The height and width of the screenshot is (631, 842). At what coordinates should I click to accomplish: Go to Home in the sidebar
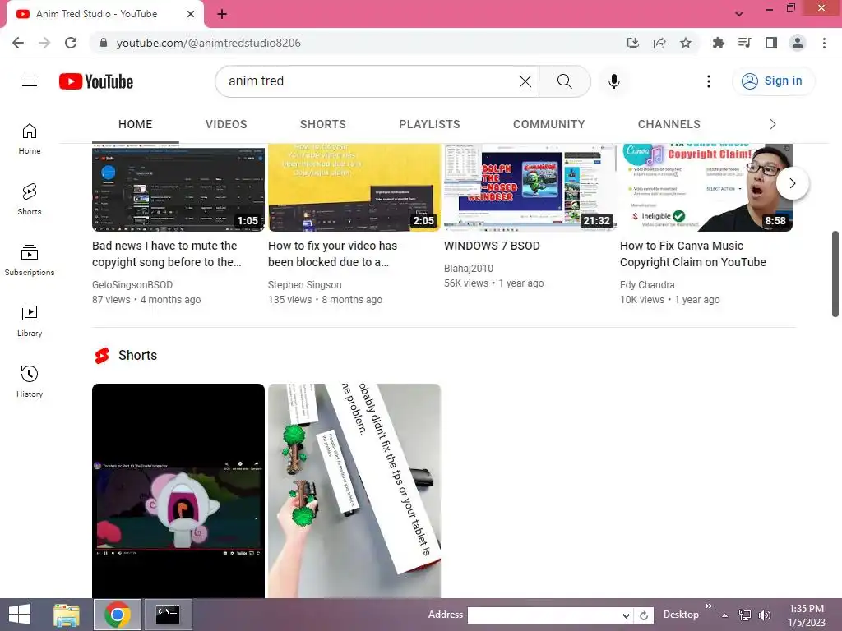click(x=30, y=139)
